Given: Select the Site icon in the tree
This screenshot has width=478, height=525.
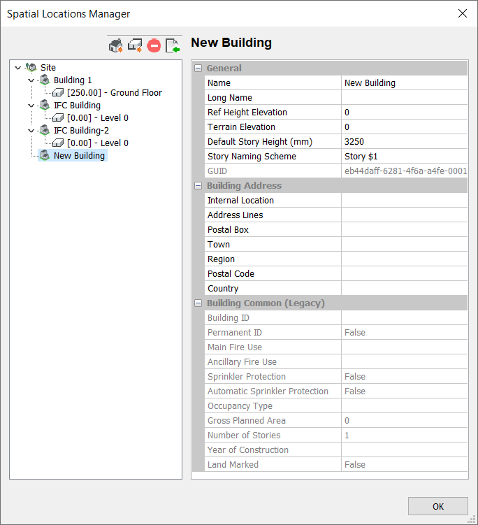Looking at the screenshot, I should tap(31, 68).
